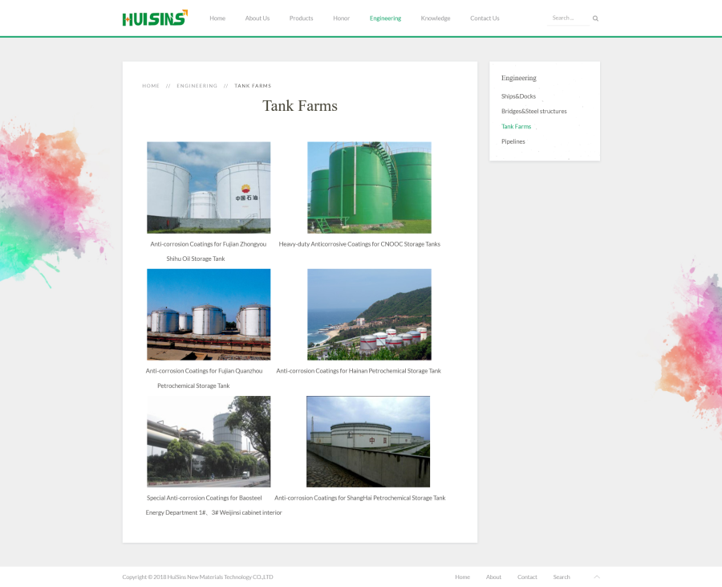Navigate to Contact Us in header

tap(485, 18)
